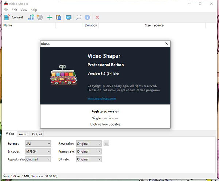Open the Encoder dropdown showing MPEG4
219x181 pixels.
tap(38, 151)
